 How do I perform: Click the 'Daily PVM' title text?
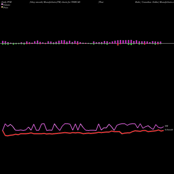pyautogui.click(x=7, y=2)
